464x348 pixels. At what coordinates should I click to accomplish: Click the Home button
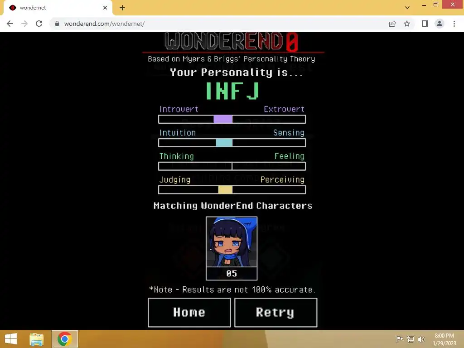pyautogui.click(x=189, y=312)
